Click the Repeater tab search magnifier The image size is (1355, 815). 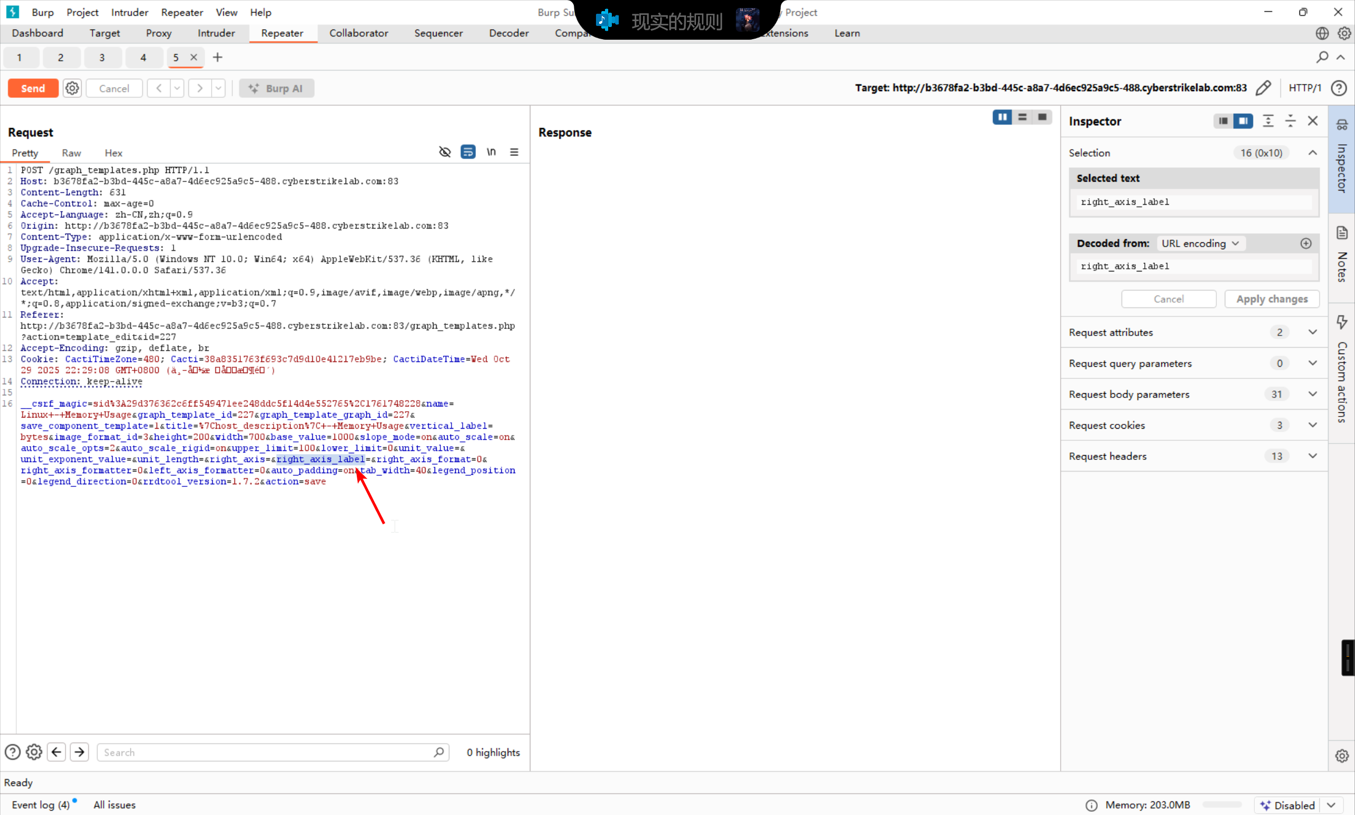pyautogui.click(x=1322, y=57)
